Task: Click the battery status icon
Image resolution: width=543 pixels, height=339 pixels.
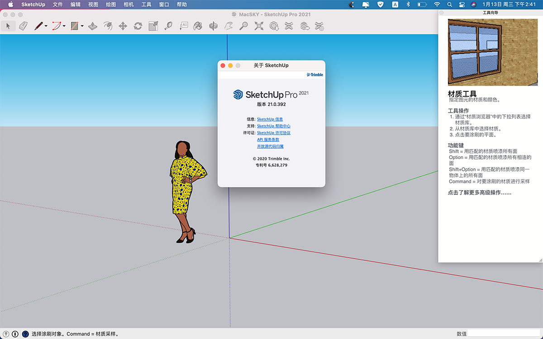Action: pyautogui.click(x=422, y=5)
